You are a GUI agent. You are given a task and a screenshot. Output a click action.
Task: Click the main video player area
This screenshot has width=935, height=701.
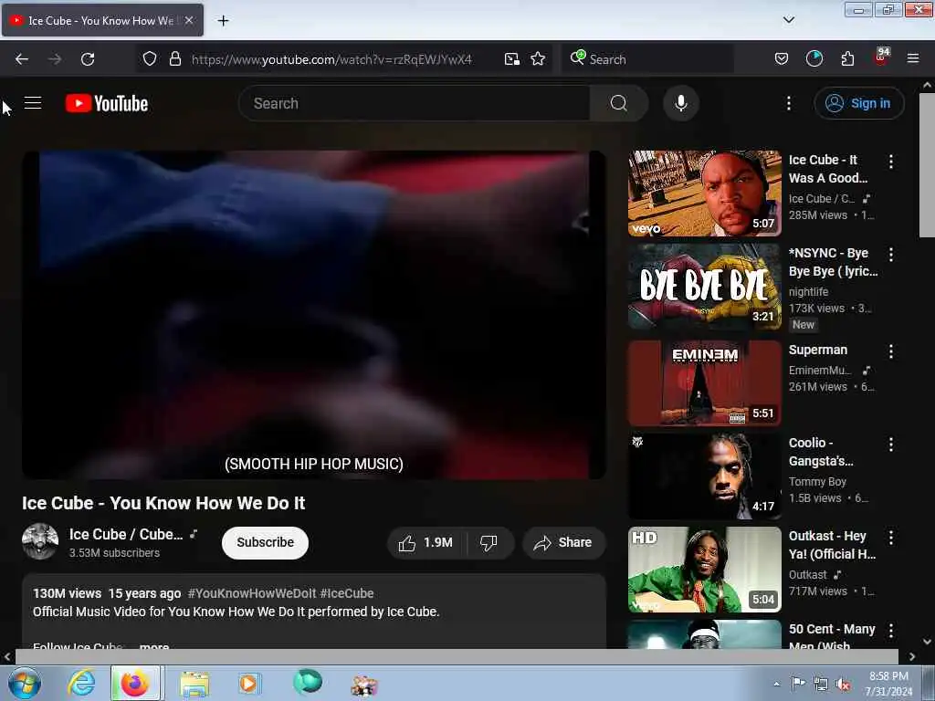click(314, 314)
